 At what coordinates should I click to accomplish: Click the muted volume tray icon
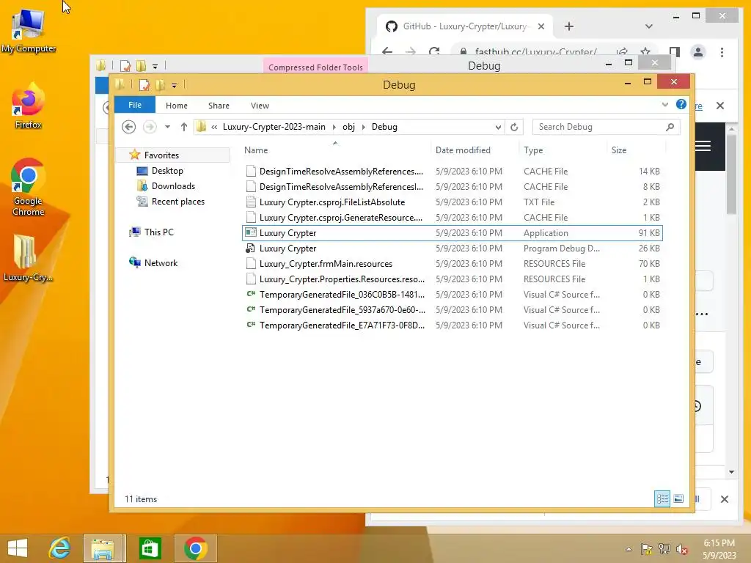pyautogui.click(x=682, y=549)
